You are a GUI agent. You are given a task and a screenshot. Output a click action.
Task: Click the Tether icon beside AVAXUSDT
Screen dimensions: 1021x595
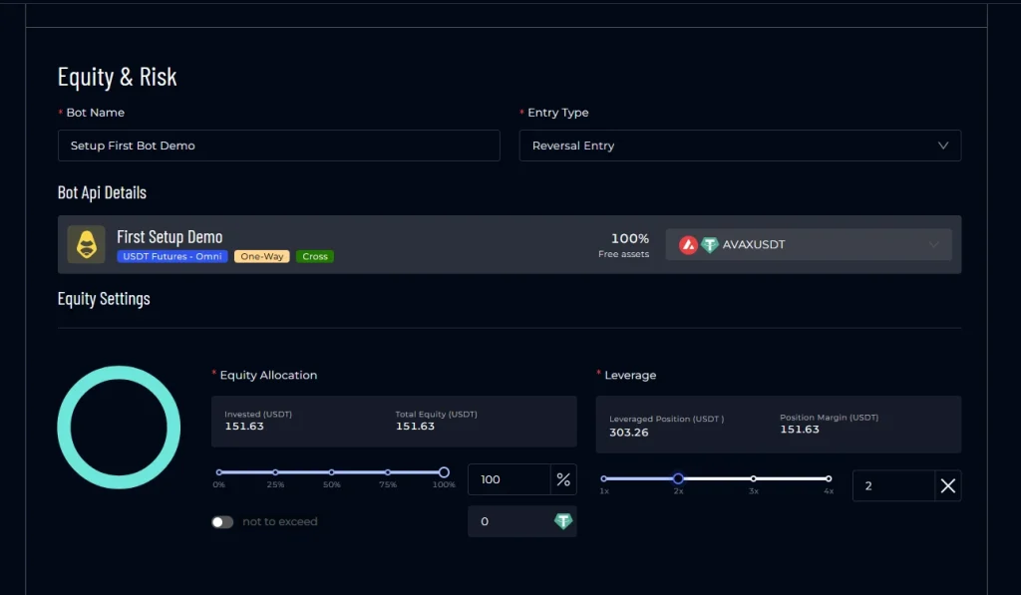coord(710,244)
